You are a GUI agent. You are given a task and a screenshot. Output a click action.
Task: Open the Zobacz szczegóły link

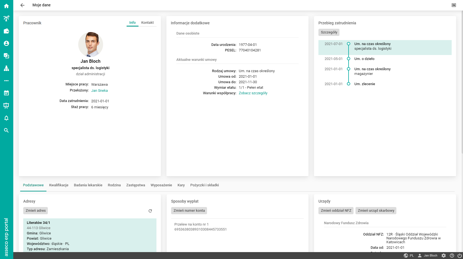(x=253, y=93)
